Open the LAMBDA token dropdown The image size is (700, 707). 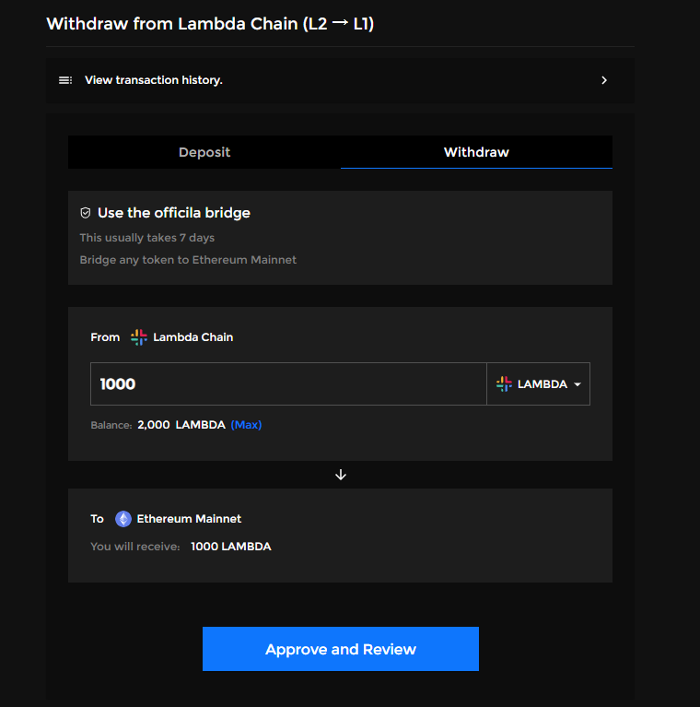[538, 384]
